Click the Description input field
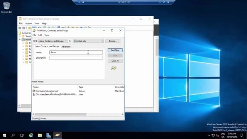247x139 pixels. coord(76,58)
